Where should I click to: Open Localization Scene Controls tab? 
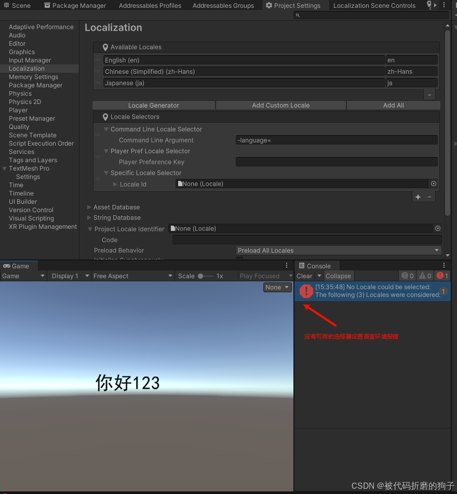click(374, 5)
